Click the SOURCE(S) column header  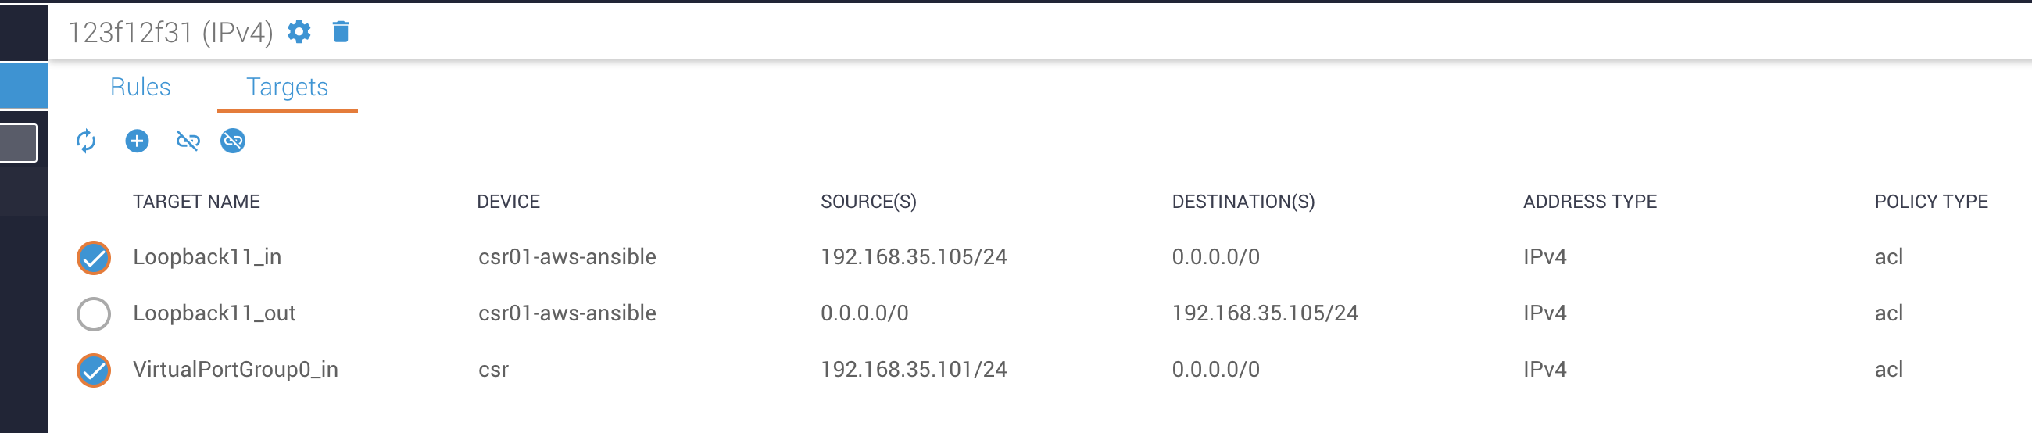[868, 202]
